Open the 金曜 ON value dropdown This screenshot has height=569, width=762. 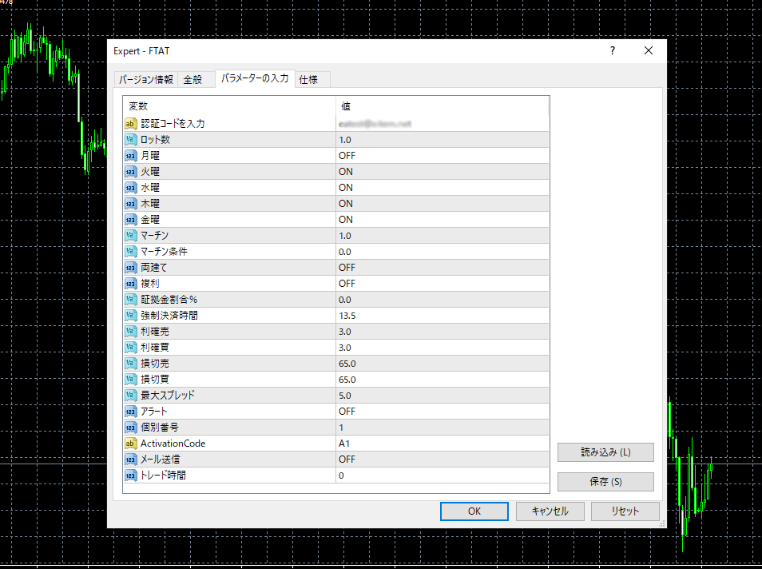tap(346, 220)
